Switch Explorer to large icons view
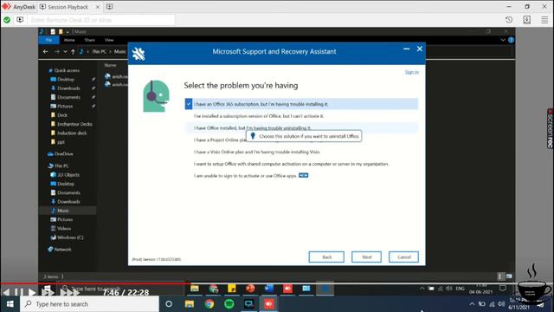The width and height of the screenshot is (554, 312). coord(509,276)
